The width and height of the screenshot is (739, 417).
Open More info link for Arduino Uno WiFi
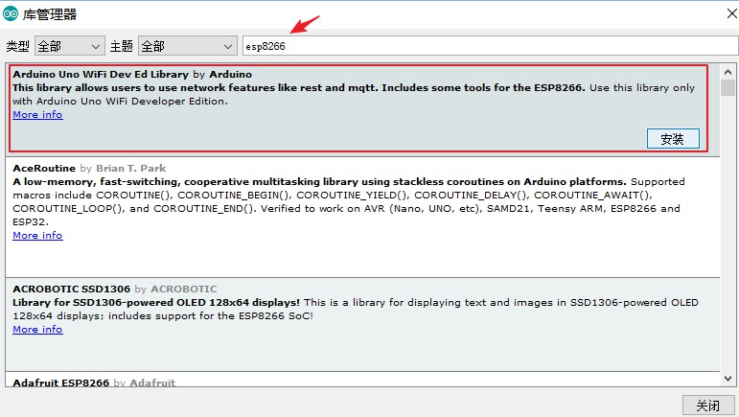point(37,114)
